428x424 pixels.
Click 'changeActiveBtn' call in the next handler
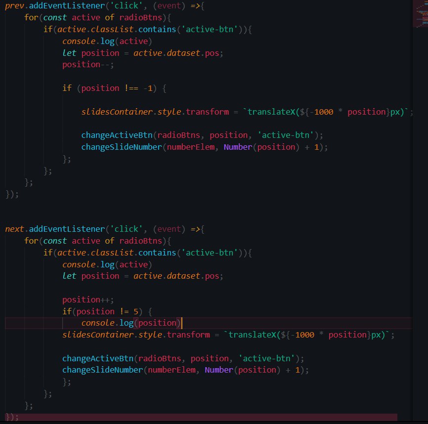click(98, 358)
